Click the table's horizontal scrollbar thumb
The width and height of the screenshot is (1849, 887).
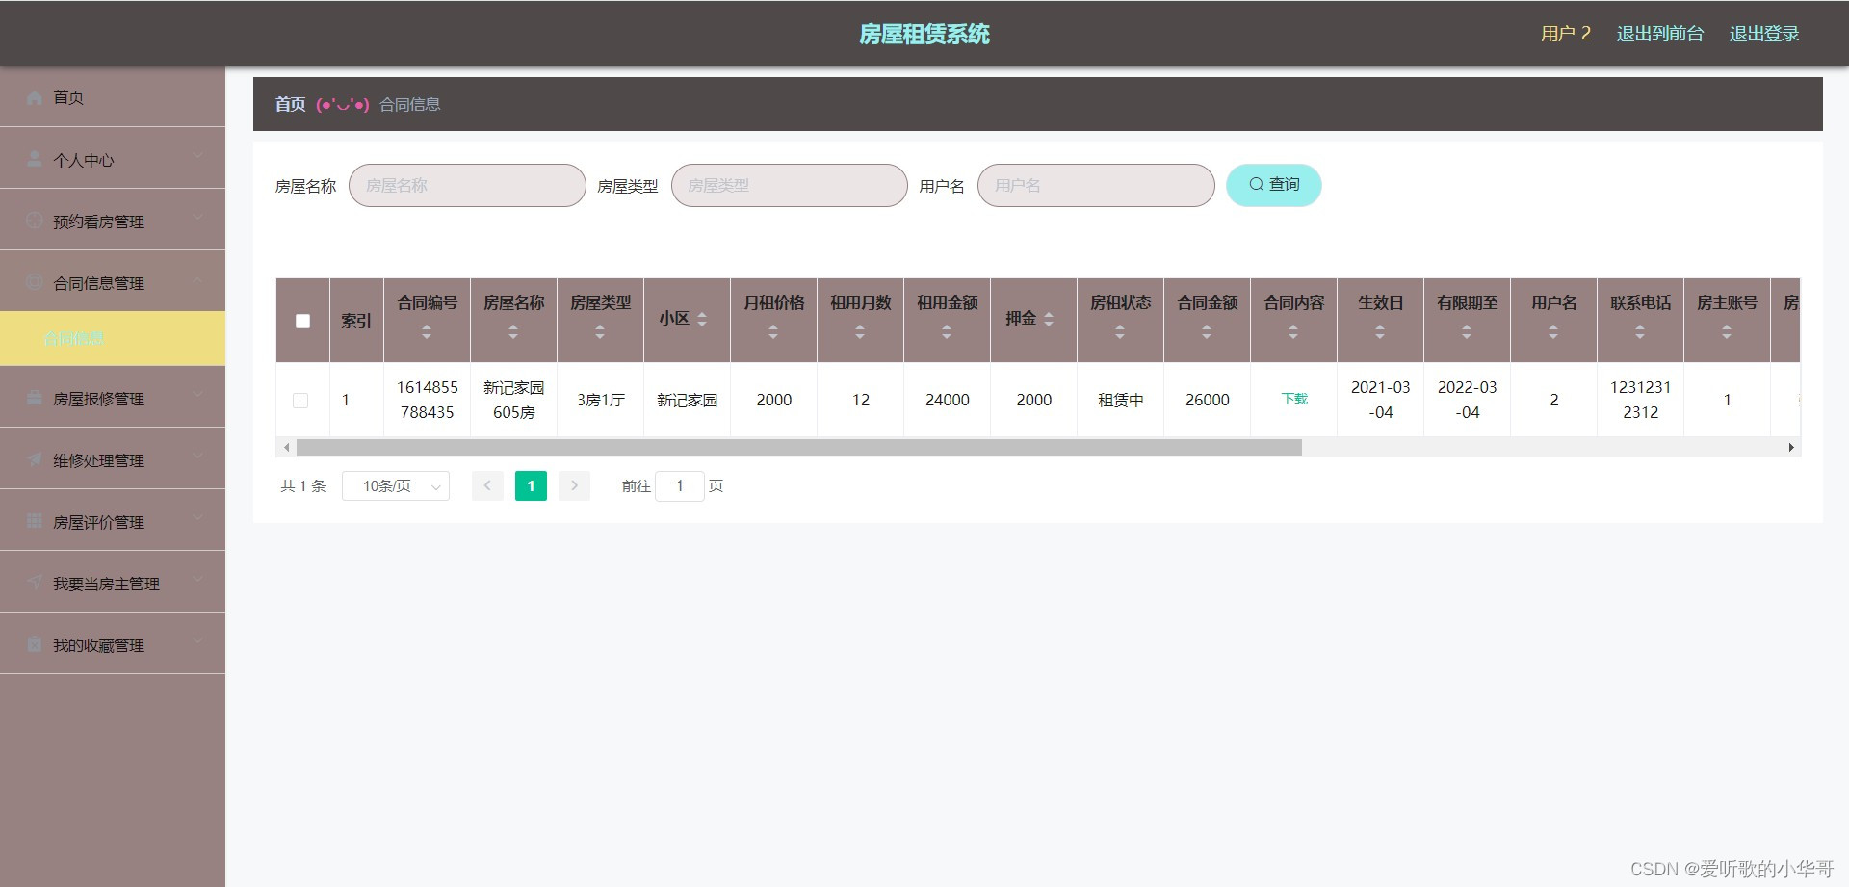799,448
